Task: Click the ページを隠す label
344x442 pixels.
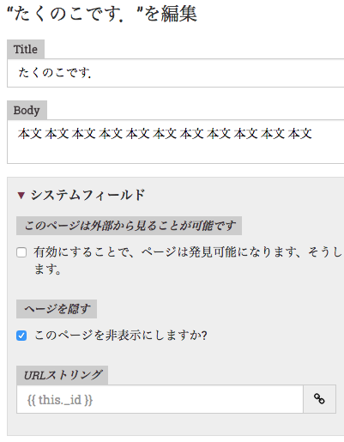Action: point(57,309)
